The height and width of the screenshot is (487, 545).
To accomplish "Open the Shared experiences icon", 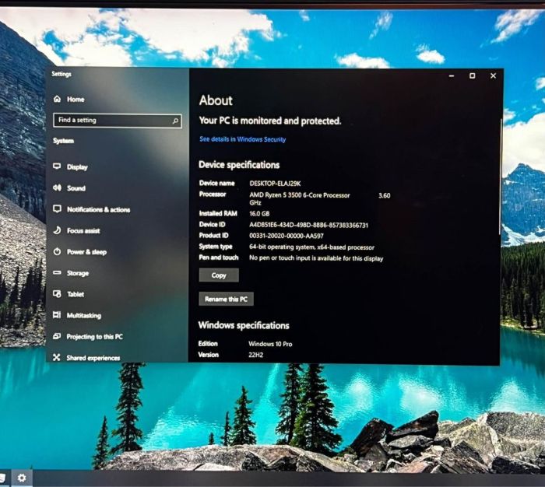I will pos(57,357).
